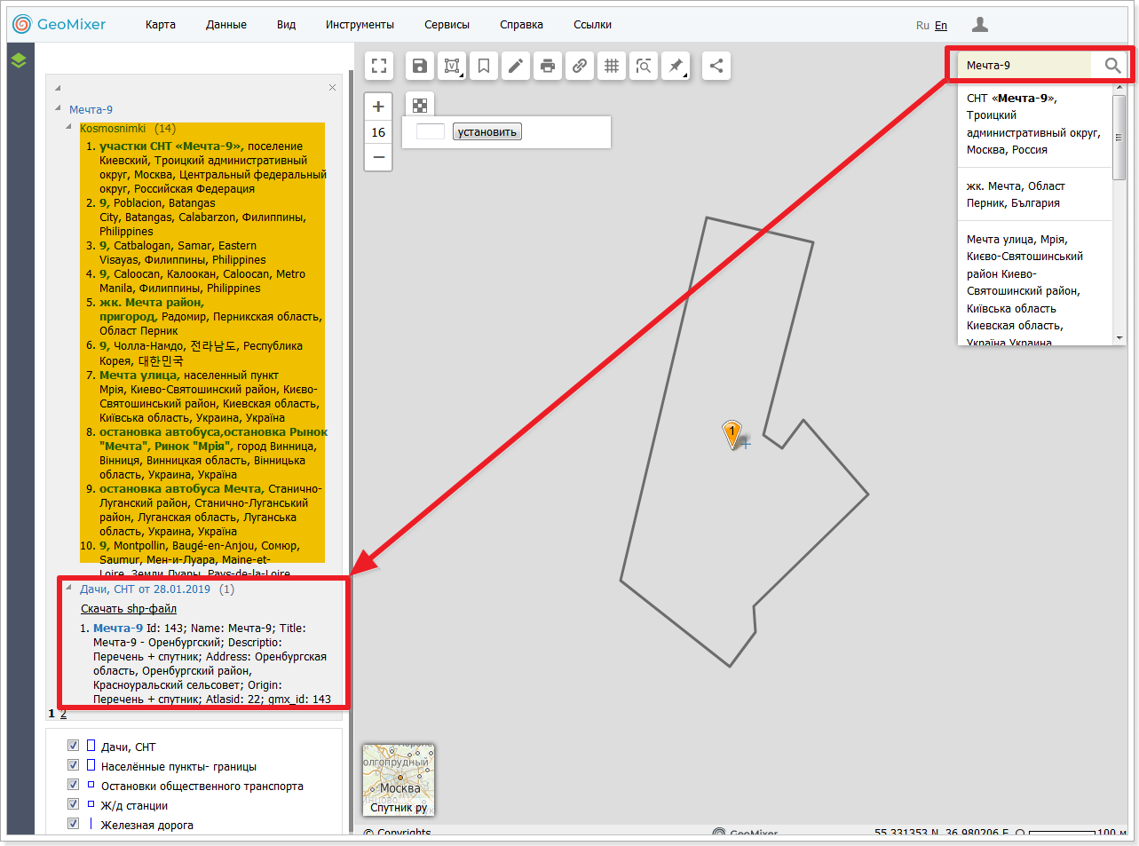This screenshot has width=1139, height=846.
Task: Open the Данные menu
Action: coord(226,25)
